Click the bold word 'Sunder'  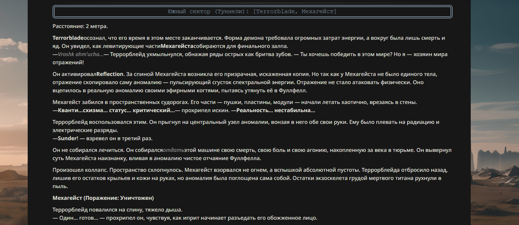(67, 138)
